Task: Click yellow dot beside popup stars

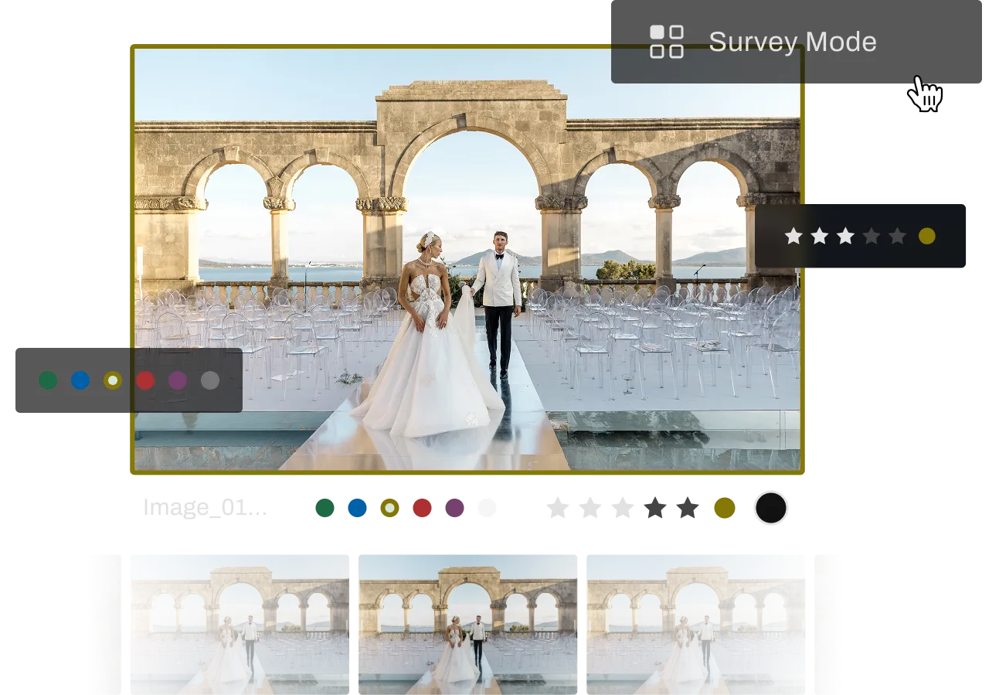Action: tap(927, 237)
